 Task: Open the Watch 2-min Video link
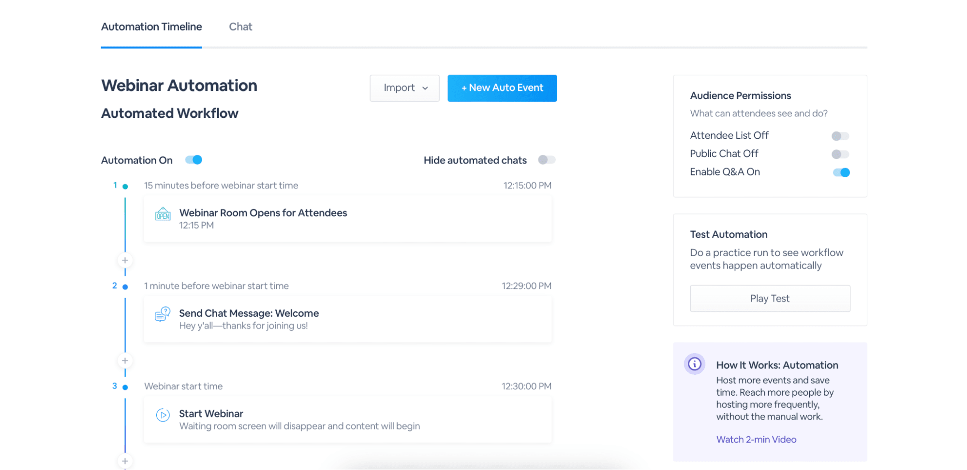click(x=756, y=439)
